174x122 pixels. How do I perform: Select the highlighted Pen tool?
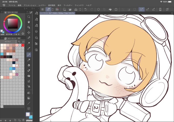tap(29, 55)
